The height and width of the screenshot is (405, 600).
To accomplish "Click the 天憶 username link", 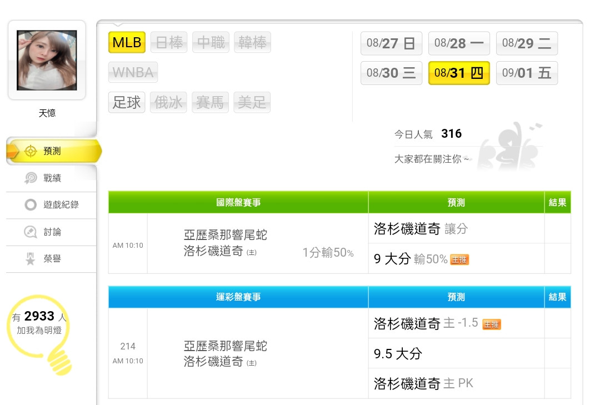I will tap(47, 113).
